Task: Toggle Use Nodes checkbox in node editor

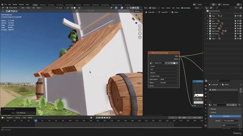Action: [x=182, y=8]
